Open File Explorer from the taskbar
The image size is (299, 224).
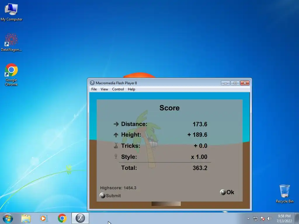click(x=26, y=218)
